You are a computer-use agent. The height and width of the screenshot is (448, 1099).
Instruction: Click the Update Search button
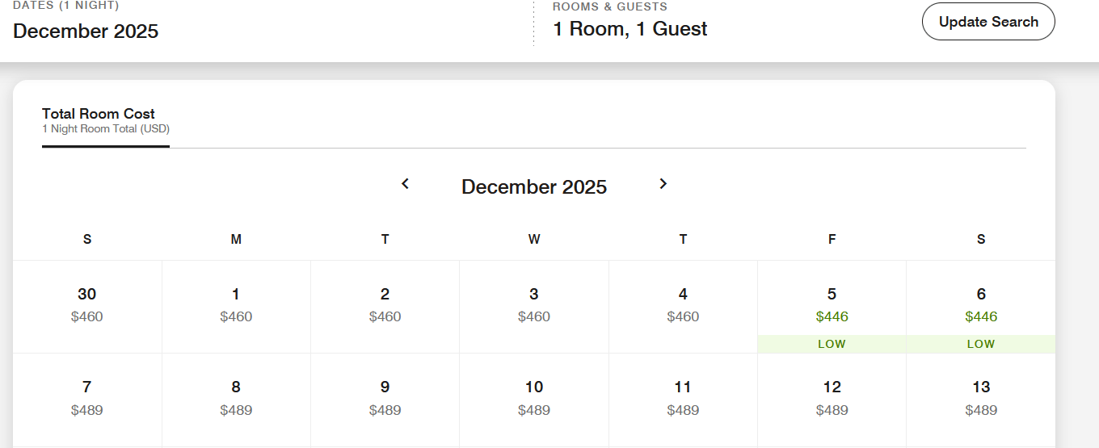click(x=987, y=22)
